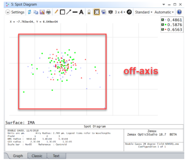193x161 pixels.
Task: Lock the analysis window
Action: point(89,12)
